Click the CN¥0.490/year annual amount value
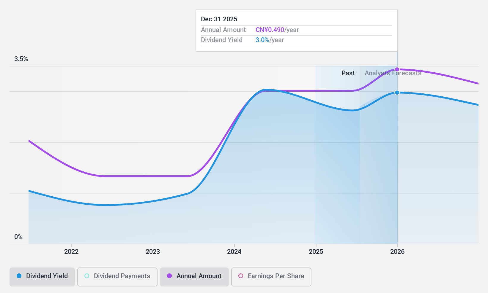This screenshot has width=488, height=293. pos(277,30)
